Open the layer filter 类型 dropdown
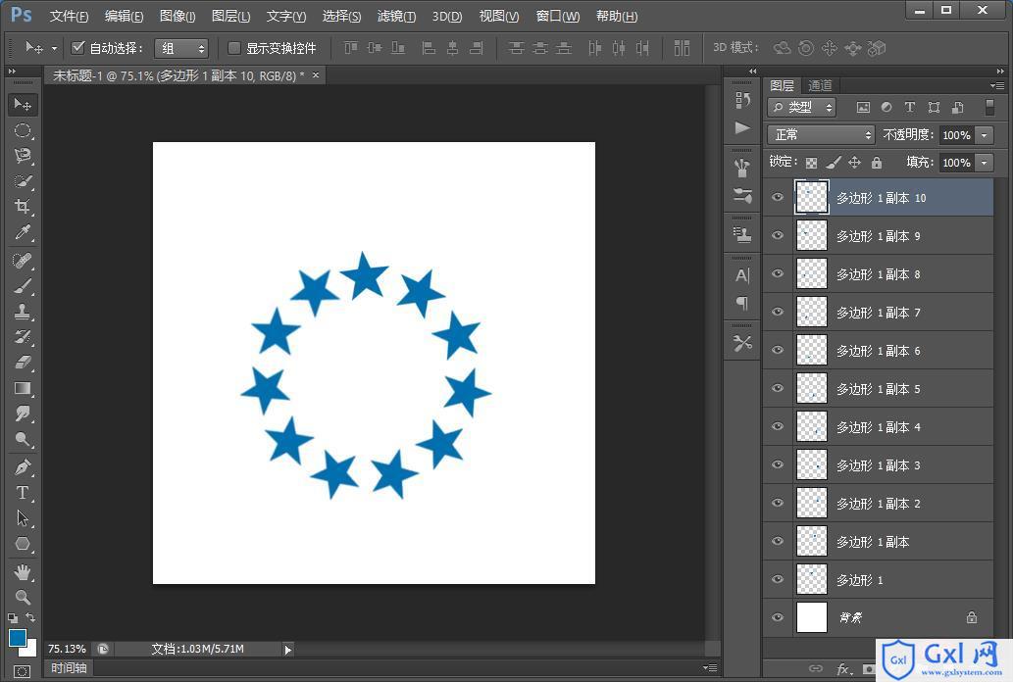Screen dimensions: 1013x682 click(x=802, y=107)
